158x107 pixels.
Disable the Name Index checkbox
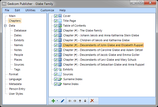click(56, 84)
